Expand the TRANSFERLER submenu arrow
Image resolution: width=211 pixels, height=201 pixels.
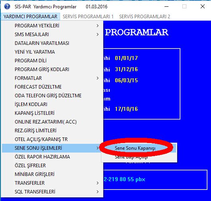pyautogui.click(x=98, y=183)
